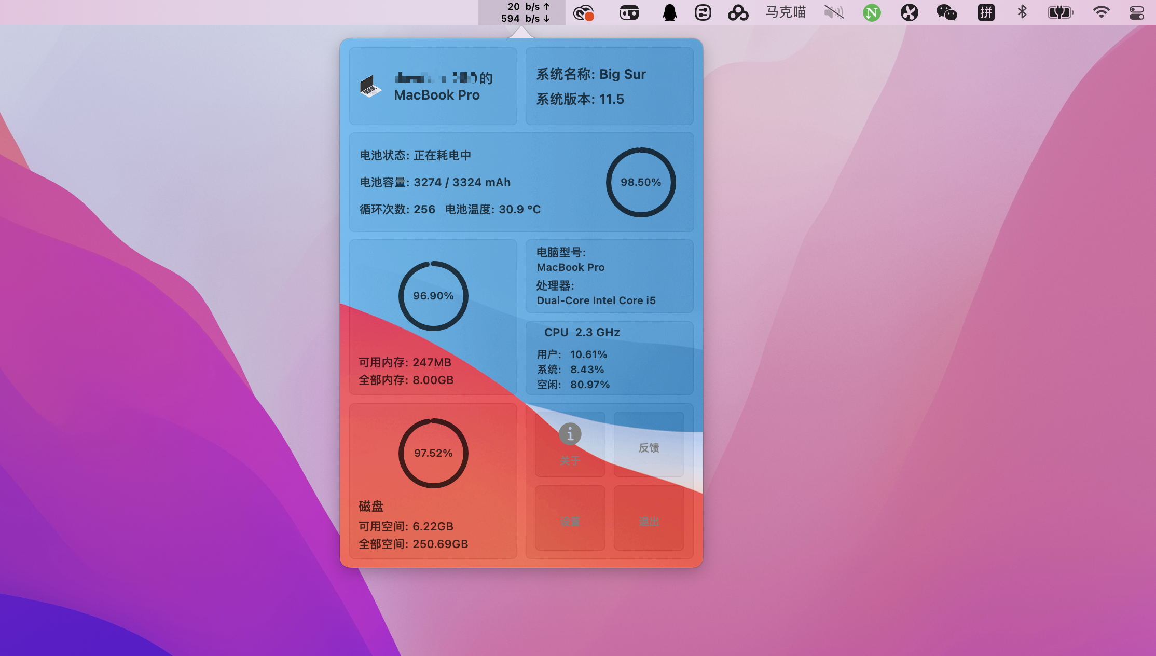
Task: Open the QQ penguin menu bar icon
Action: tap(669, 12)
